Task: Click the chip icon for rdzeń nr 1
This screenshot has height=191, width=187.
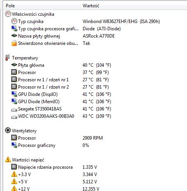Action: click(14, 79)
